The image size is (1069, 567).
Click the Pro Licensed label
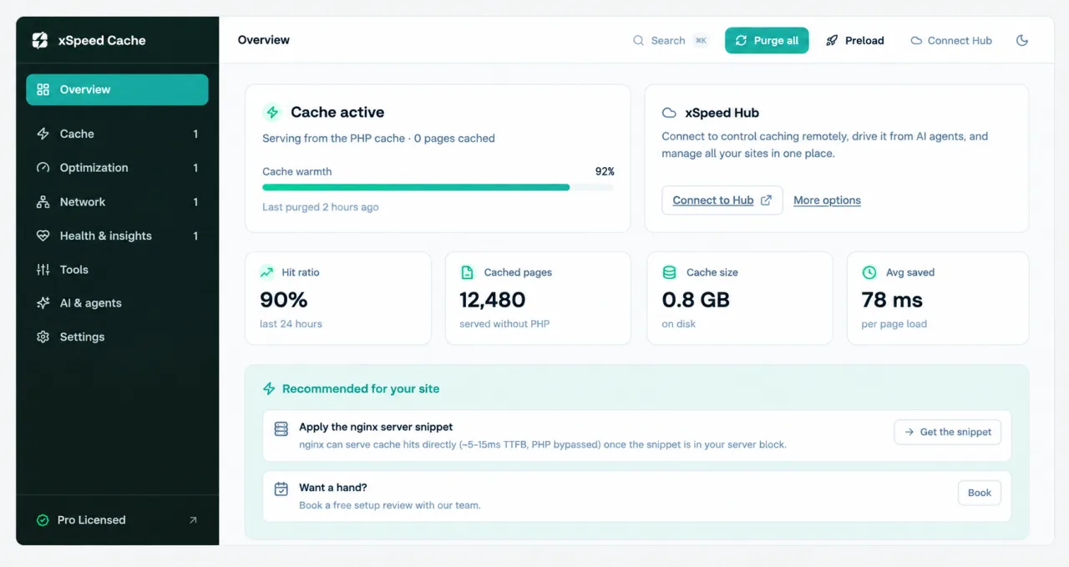click(x=91, y=520)
